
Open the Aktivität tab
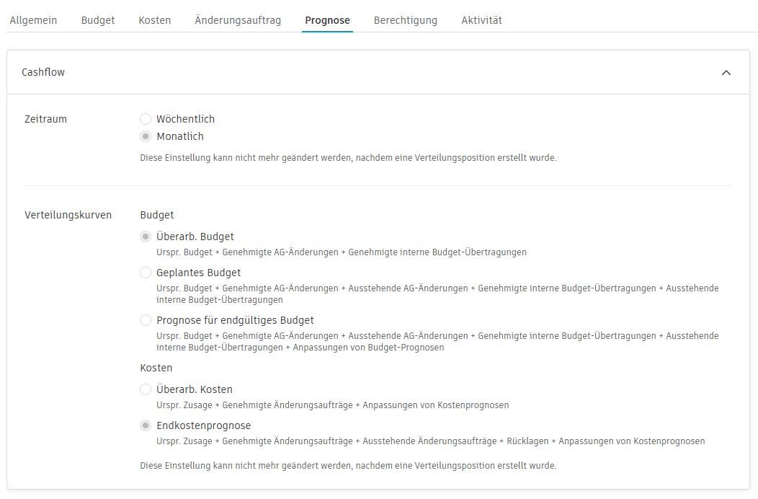click(481, 20)
